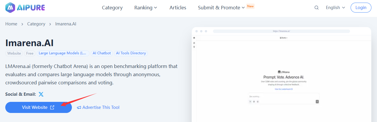Select the Website tag

point(14,53)
